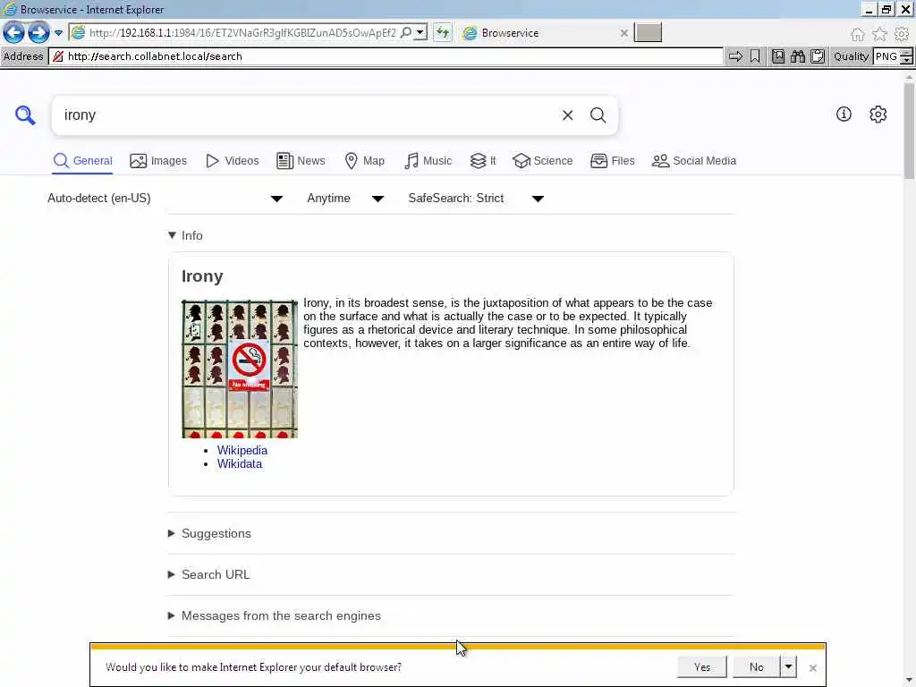Click the IE refresh icon
The image size is (916, 687).
coord(443,33)
